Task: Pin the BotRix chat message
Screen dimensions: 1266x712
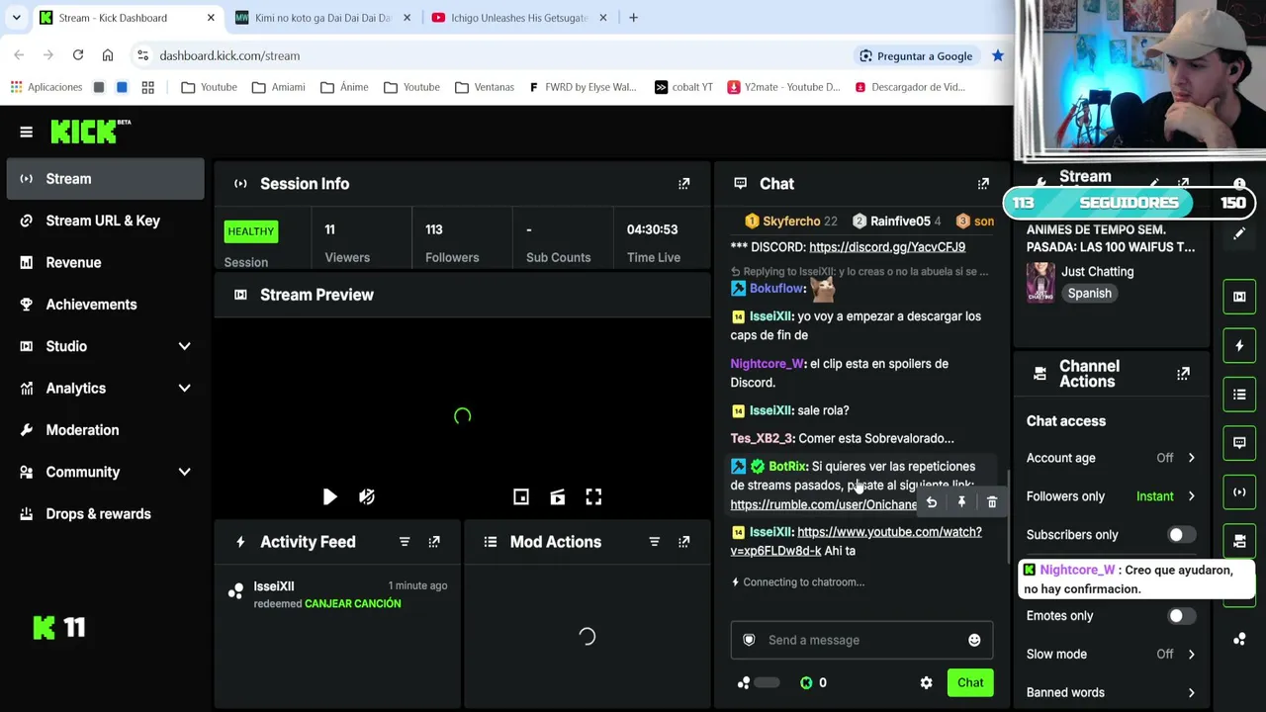Action: point(961,502)
